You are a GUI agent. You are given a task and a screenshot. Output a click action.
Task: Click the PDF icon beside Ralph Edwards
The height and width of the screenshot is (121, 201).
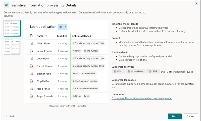click(x=31, y=96)
